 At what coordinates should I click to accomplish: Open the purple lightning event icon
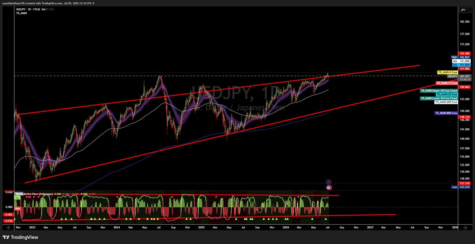coord(329,182)
